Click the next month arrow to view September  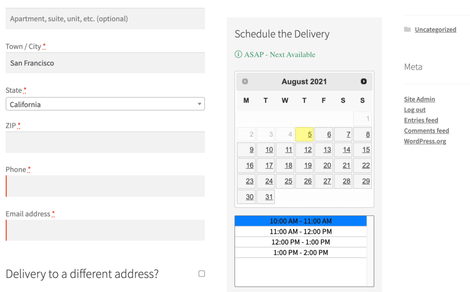coord(364,81)
